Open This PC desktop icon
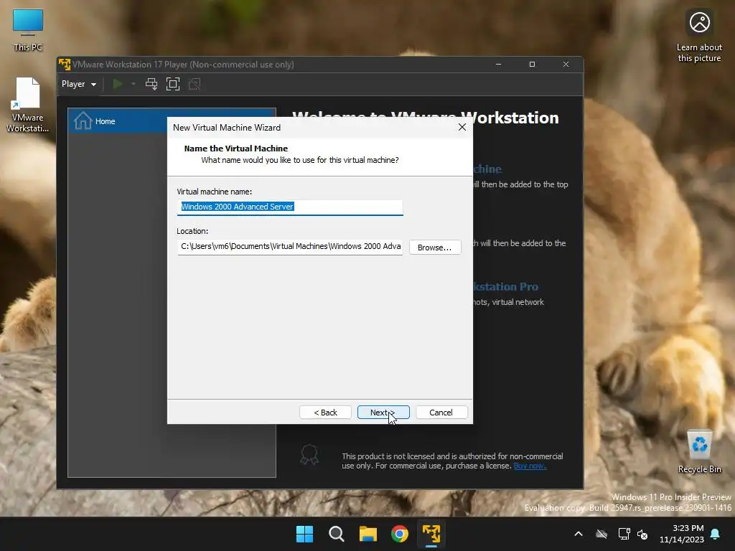Screen dimensions: 735x551 [28, 30]
